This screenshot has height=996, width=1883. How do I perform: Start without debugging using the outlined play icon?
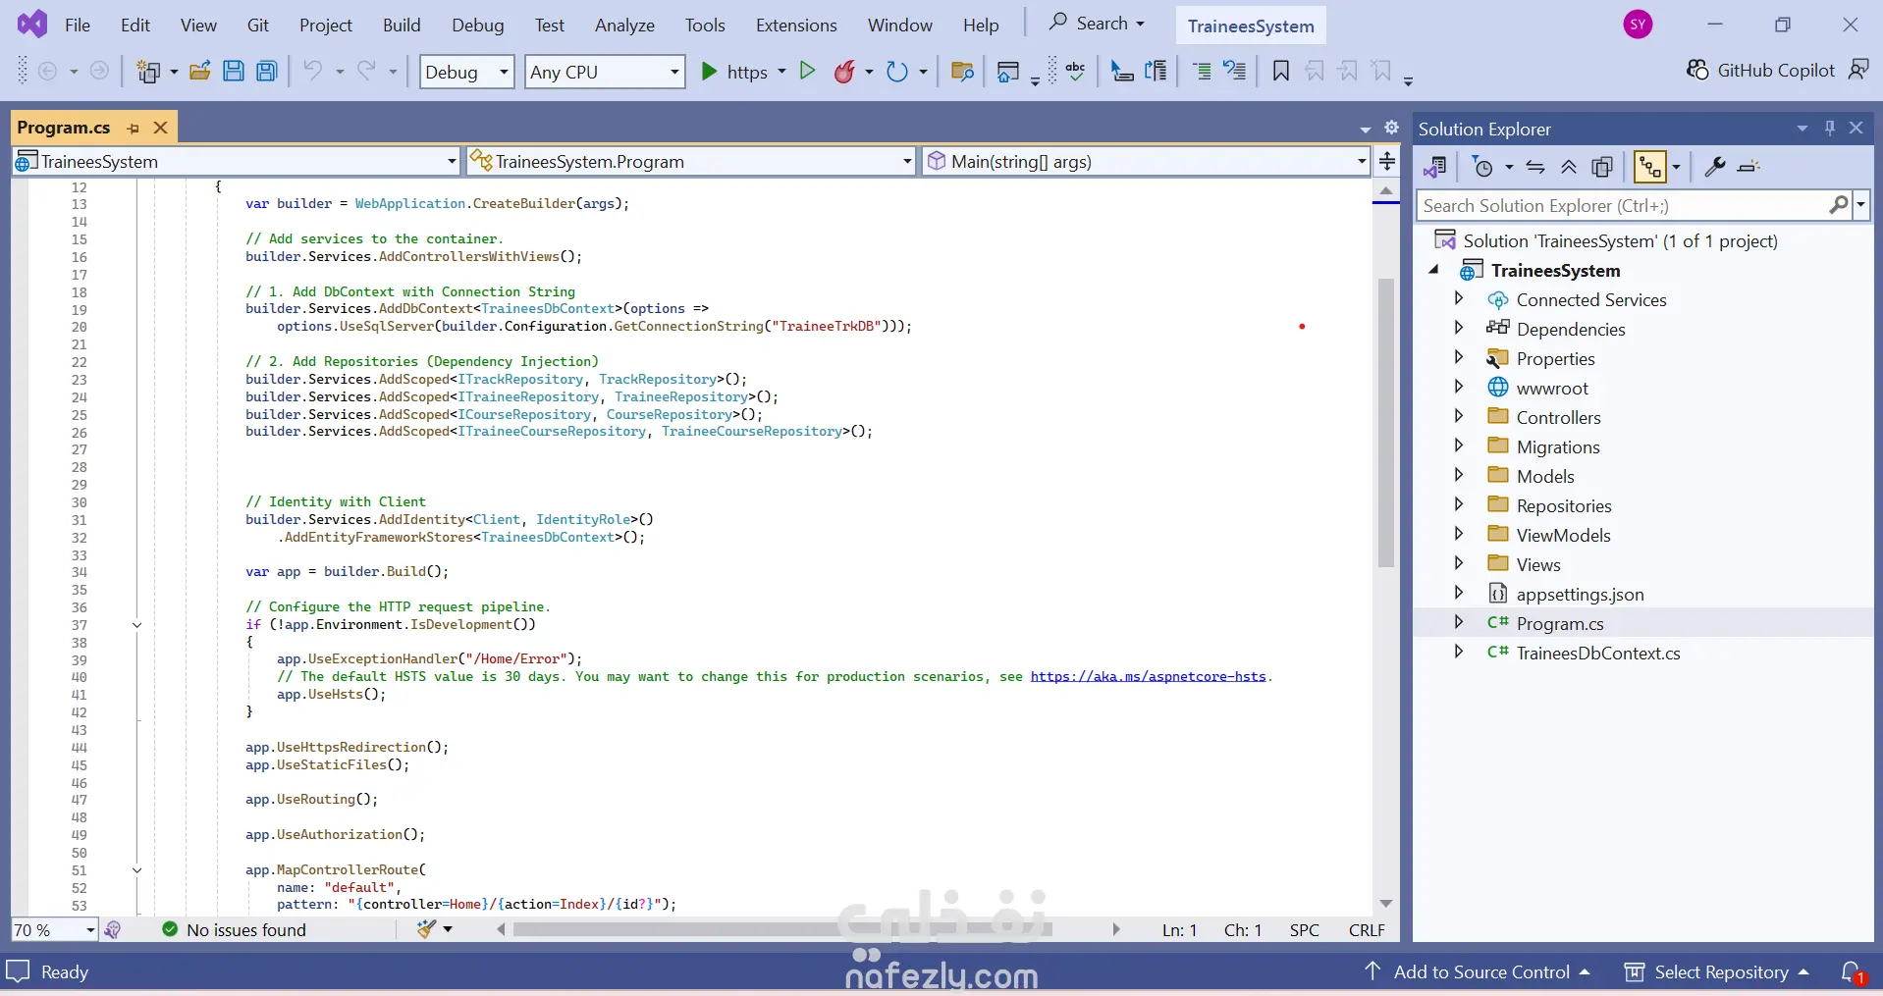(807, 71)
